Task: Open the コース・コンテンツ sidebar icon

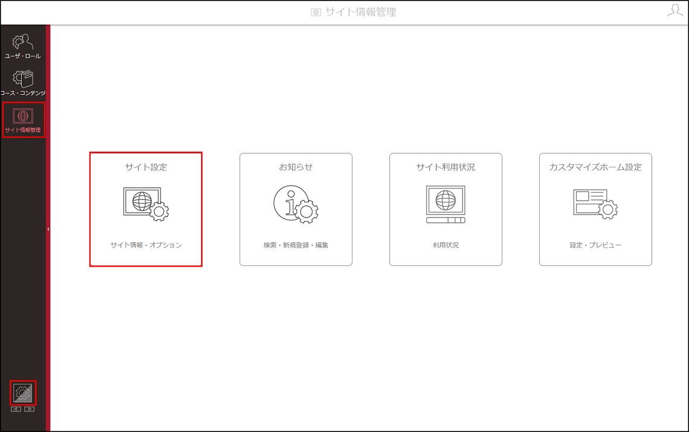Action: click(x=23, y=79)
